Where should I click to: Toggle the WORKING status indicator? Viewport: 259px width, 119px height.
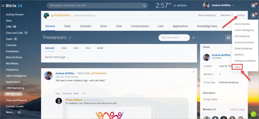(180, 6)
